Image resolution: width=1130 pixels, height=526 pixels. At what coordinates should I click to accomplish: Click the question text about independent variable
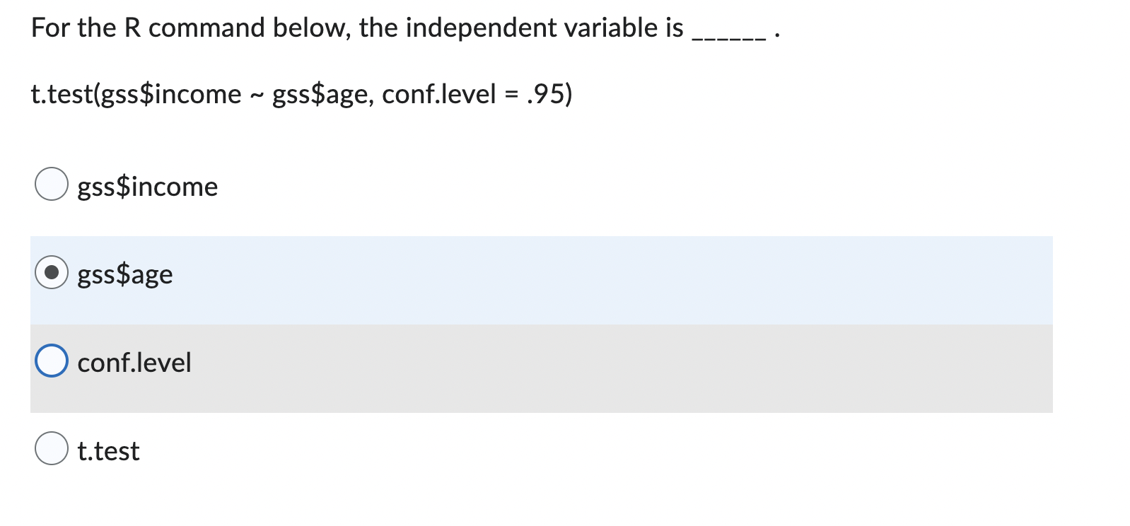point(354,28)
